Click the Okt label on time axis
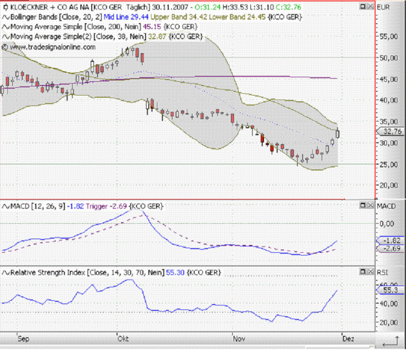406x350 pixels. tap(123, 339)
